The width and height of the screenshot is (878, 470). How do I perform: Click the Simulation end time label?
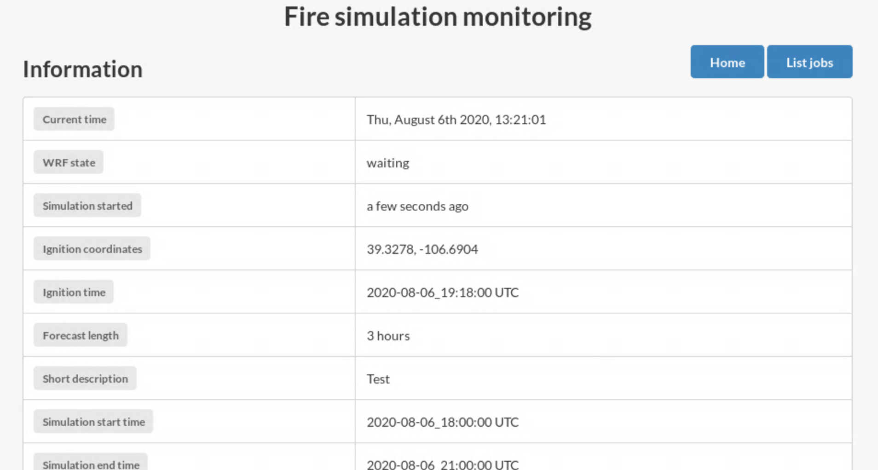click(x=91, y=463)
